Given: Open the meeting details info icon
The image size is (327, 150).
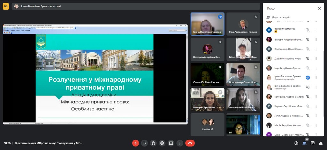Looking at the screenshot, I should click(x=296, y=143).
